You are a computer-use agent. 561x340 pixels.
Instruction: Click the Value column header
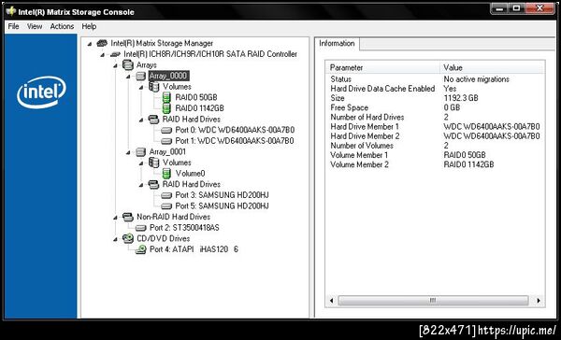493,67
